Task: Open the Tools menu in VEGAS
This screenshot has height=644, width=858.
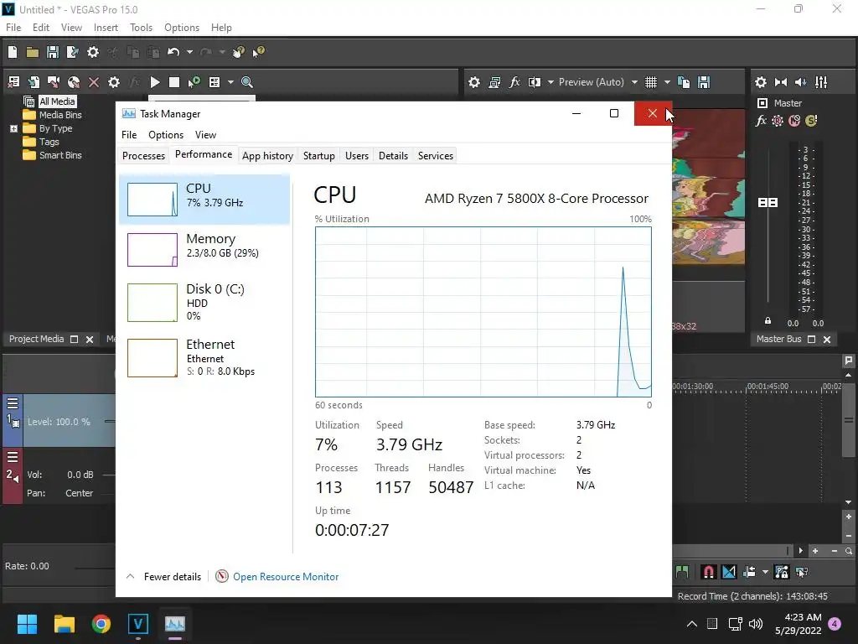Action: pos(141,28)
